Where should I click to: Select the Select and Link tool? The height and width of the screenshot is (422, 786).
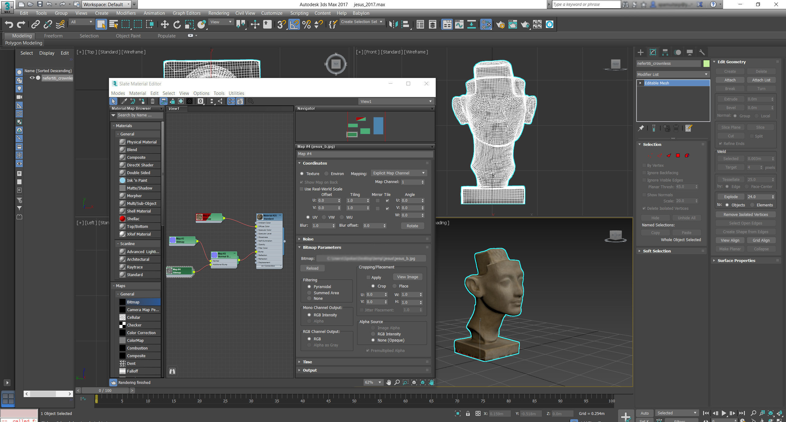(x=36, y=24)
